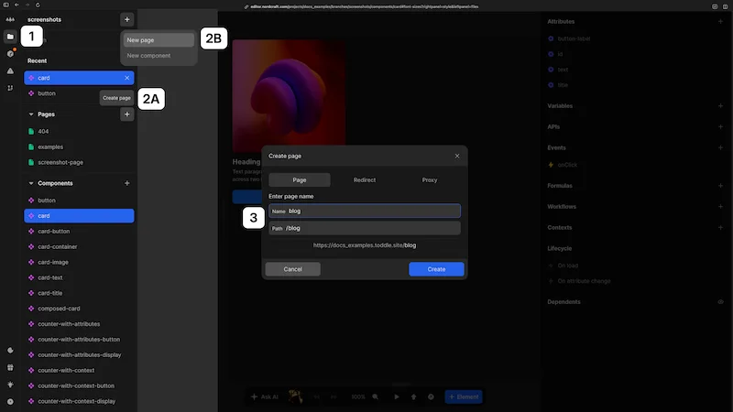
Task: Open the warning triangle issues panel
Action: click(x=10, y=71)
